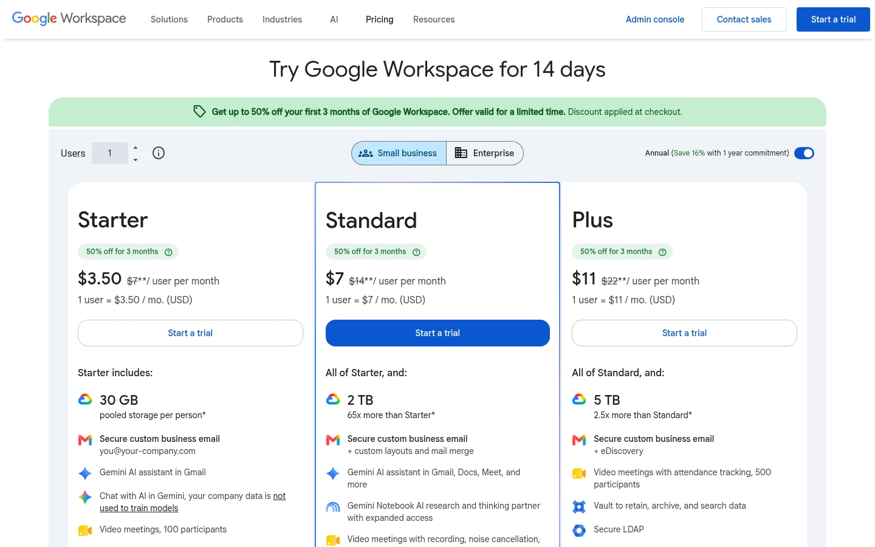The height and width of the screenshot is (547, 875).
Task: Select the Enterprise plan segment
Action: [485, 153]
